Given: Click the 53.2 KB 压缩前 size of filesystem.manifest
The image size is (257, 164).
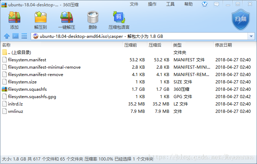Looking at the screenshot, I should 137,60.
